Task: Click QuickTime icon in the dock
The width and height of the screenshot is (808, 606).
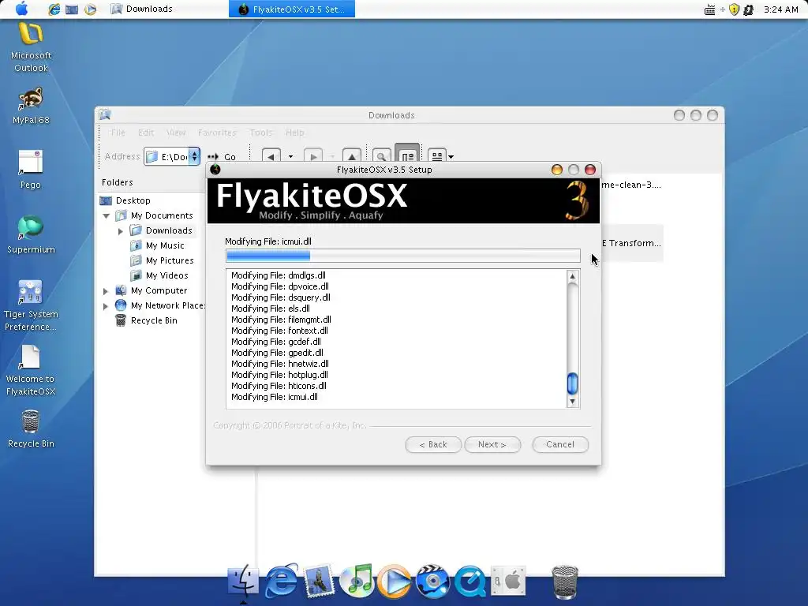Action: [470, 582]
